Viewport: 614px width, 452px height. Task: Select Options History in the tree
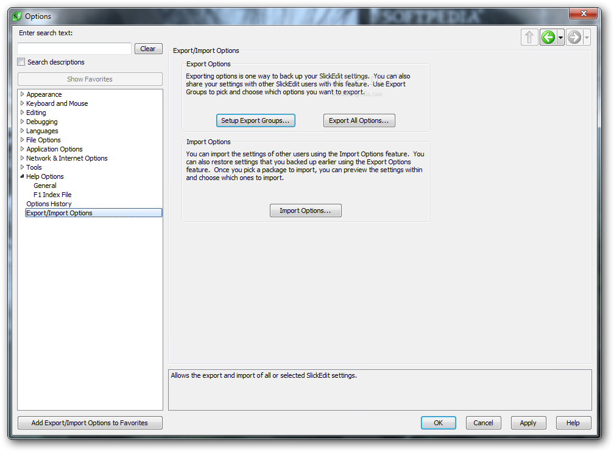click(x=49, y=204)
